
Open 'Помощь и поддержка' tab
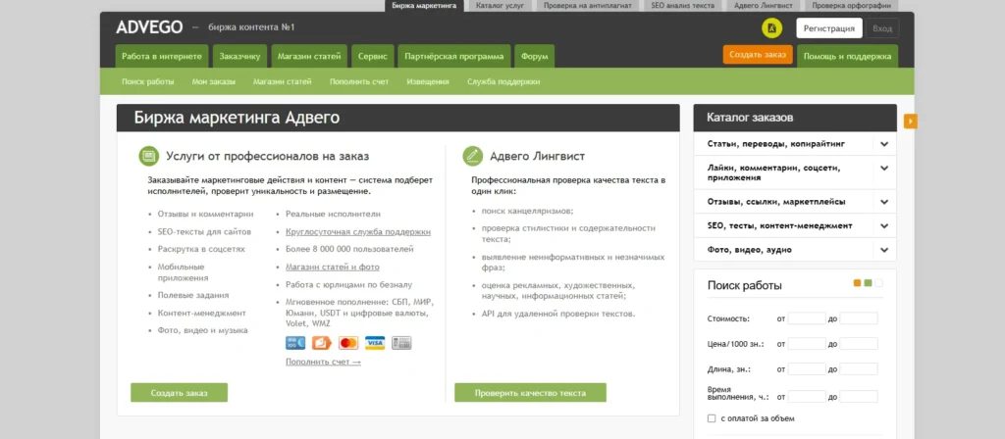click(x=847, y=56)
